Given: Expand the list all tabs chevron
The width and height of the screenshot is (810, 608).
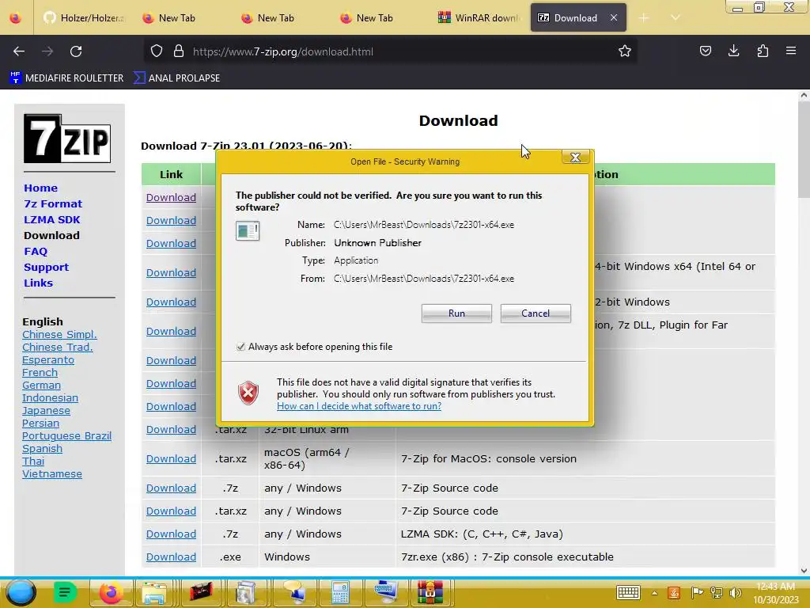Looking at the screenshot, I should point(676,18).
